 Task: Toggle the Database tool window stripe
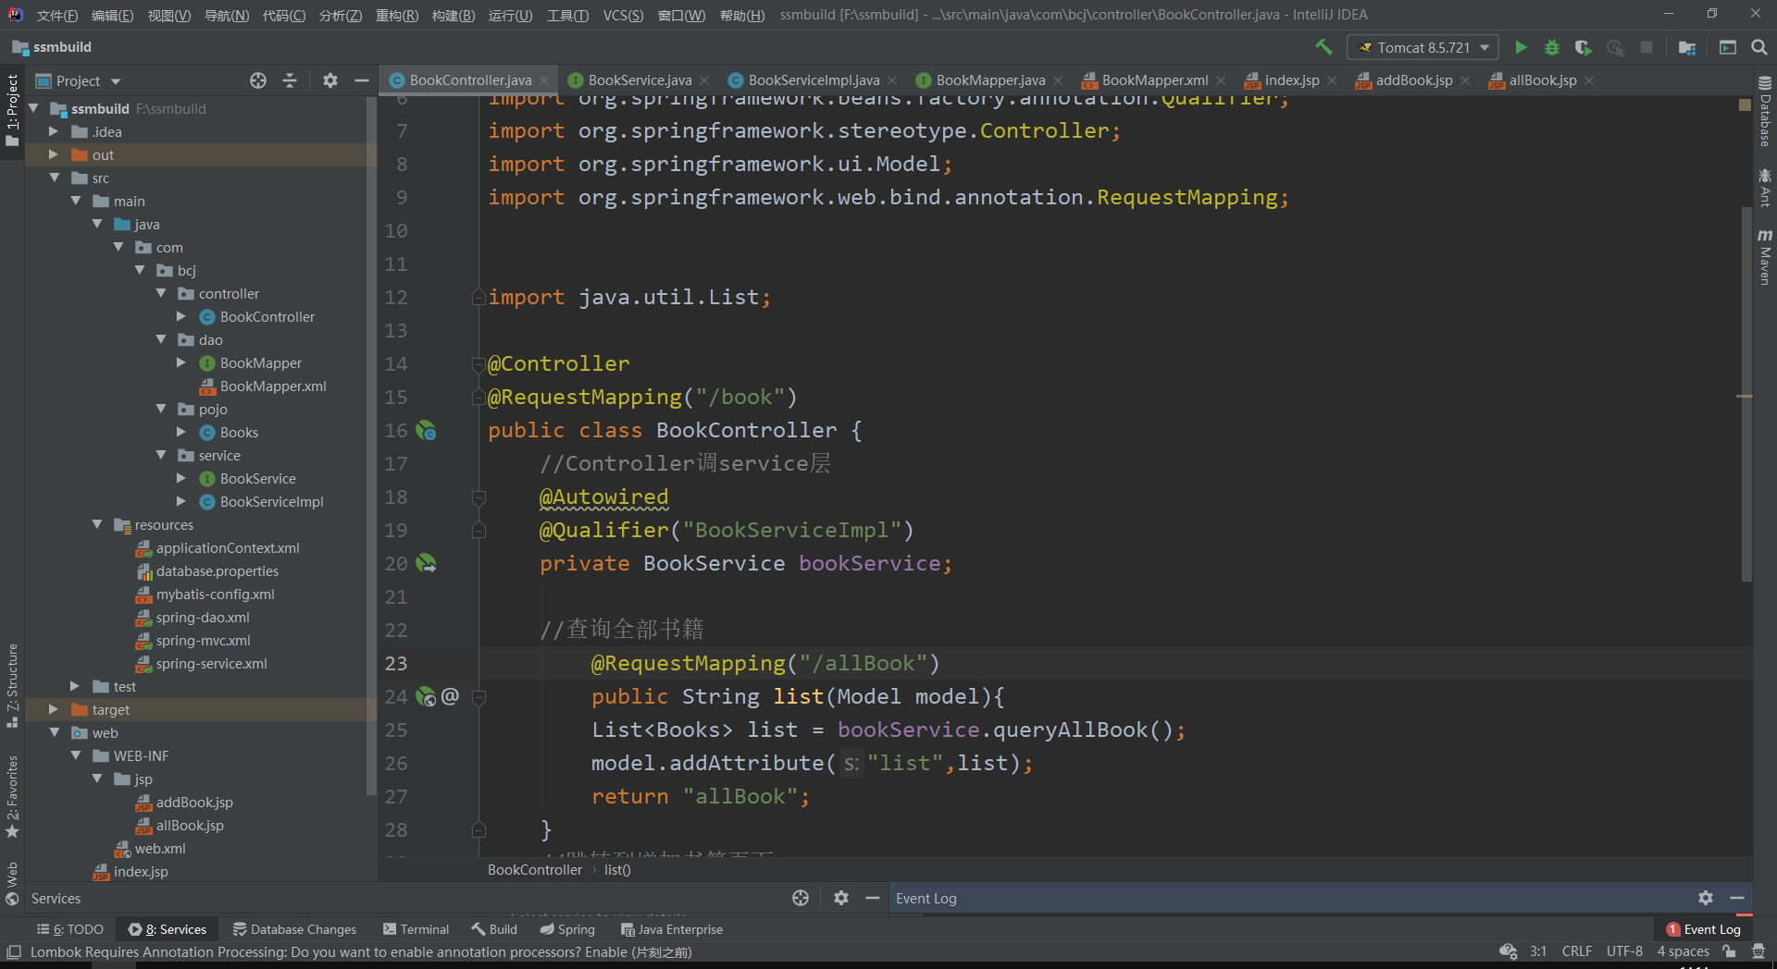tap(1765, 112)
